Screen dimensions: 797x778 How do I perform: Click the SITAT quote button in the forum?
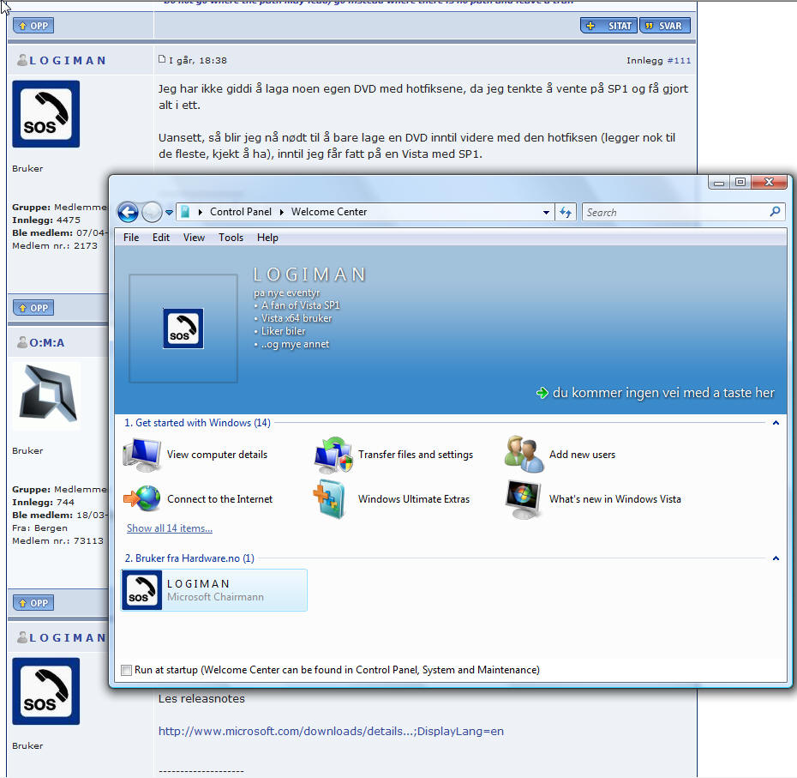[609, 26]
